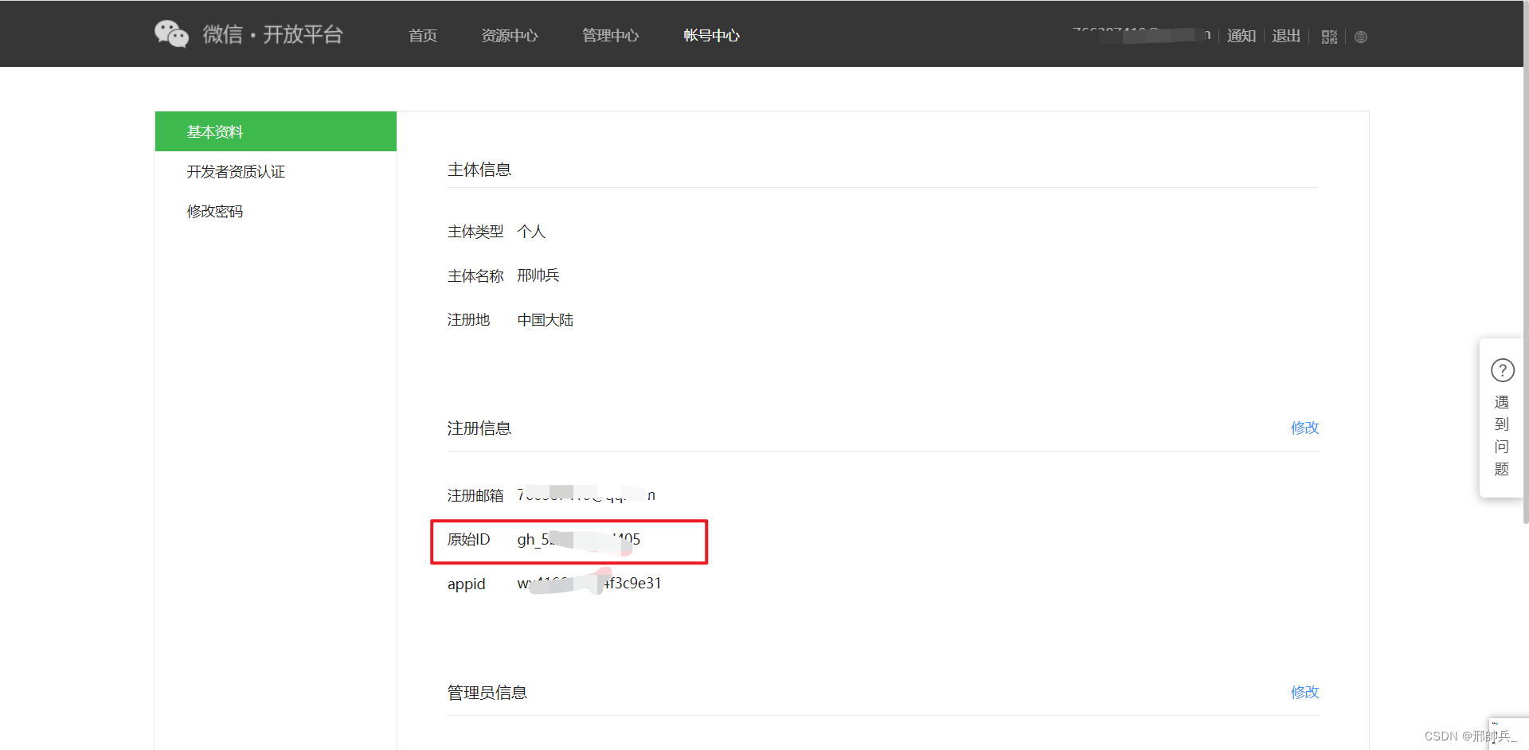Click the 主体信息 section heading

point(479,170)
